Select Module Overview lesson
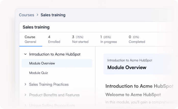The width and height of the screenshot is (178, 109). [x=57, y=63]
